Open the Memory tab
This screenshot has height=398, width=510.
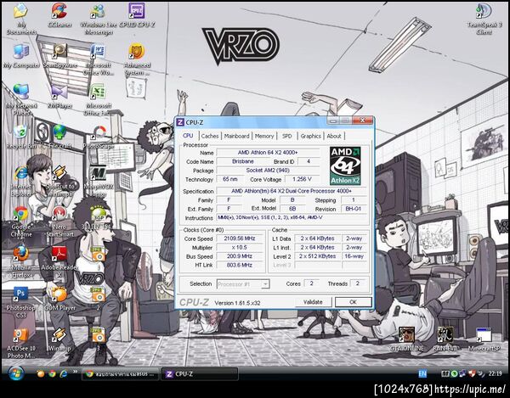pyautogui.click(x=264, y=136)
